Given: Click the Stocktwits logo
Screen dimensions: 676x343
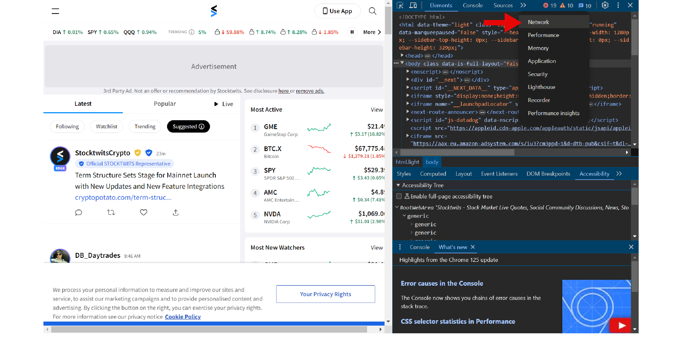Looking at the screenshot, I should pyautogui.click(x=214, y=11).
